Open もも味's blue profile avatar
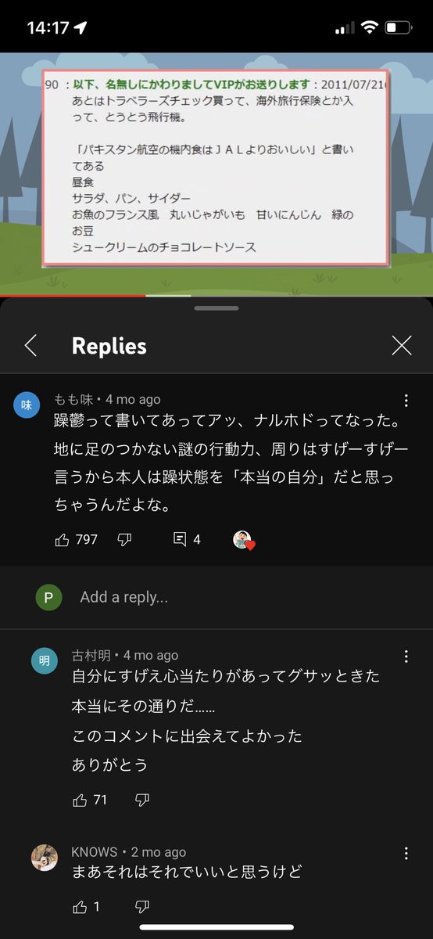 [x=27, y=405]
